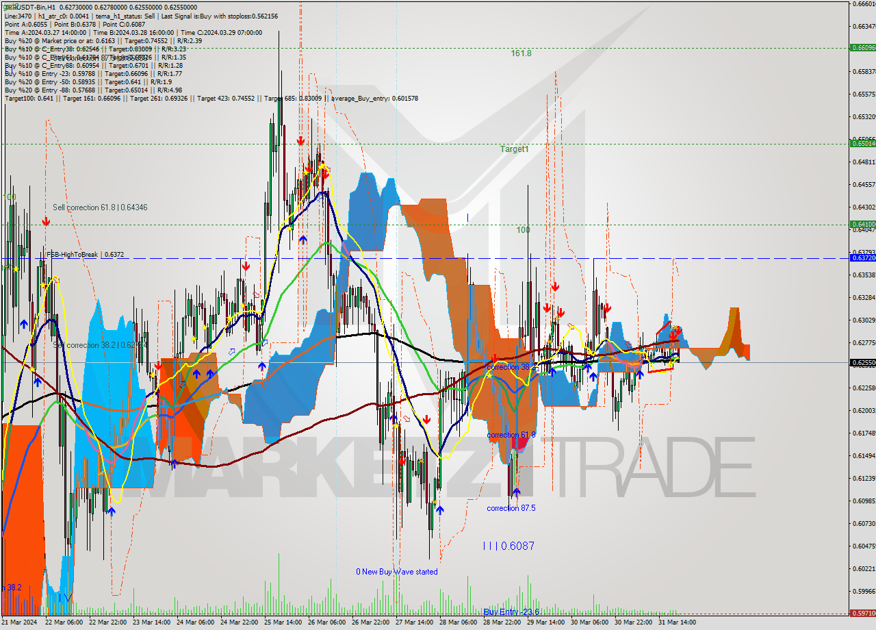Click the 0.6047 price axis value
The image size is (876, 630).
point(864,546)
